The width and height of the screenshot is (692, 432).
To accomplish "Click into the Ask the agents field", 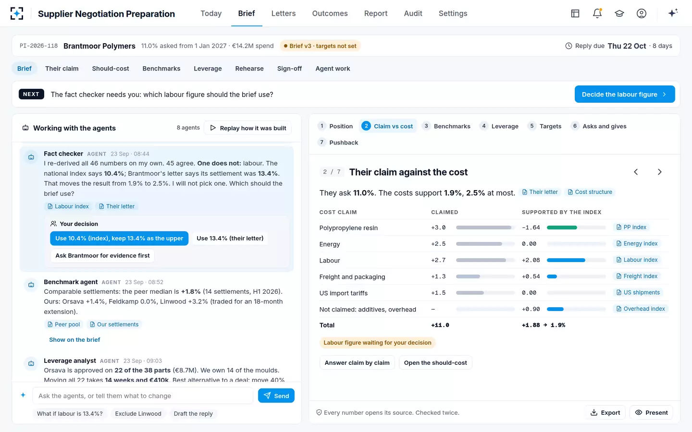I will [x=143, y=396].
